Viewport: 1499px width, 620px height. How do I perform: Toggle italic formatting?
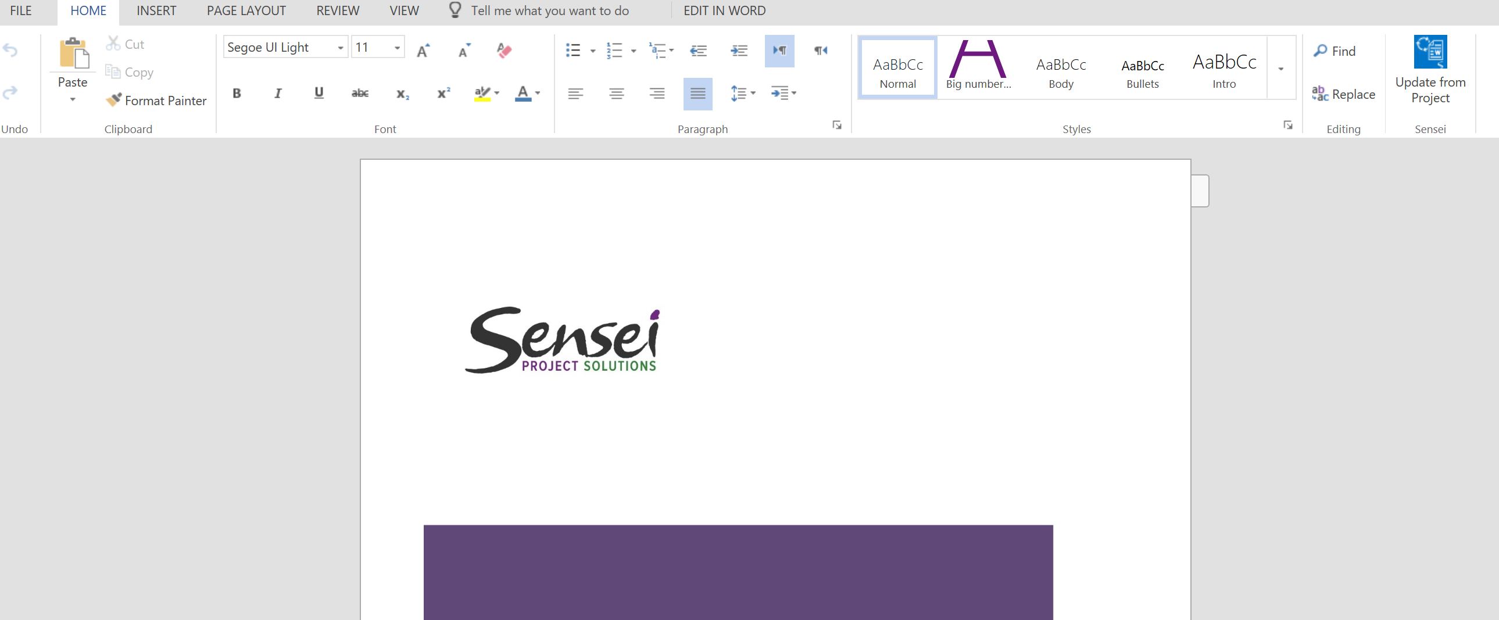pos(278,93)
